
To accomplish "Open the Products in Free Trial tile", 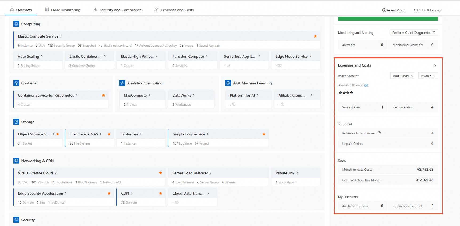I will pos(413,206).
